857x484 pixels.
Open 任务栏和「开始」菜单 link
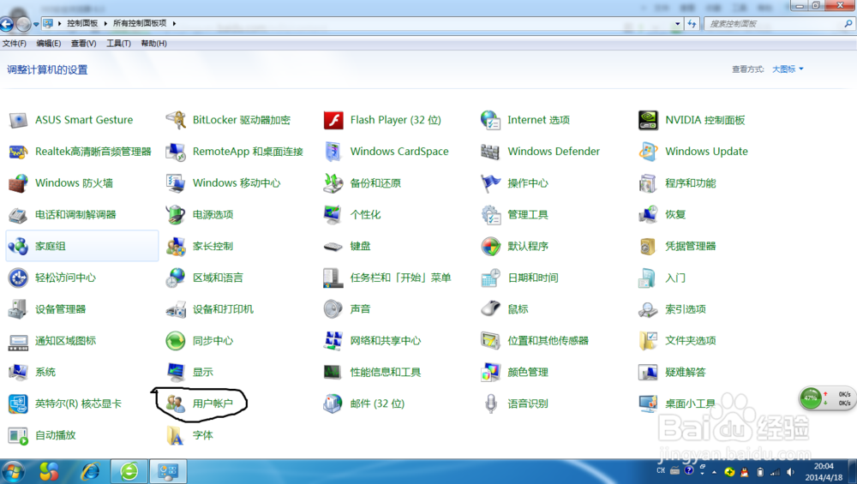click(400, 278)
